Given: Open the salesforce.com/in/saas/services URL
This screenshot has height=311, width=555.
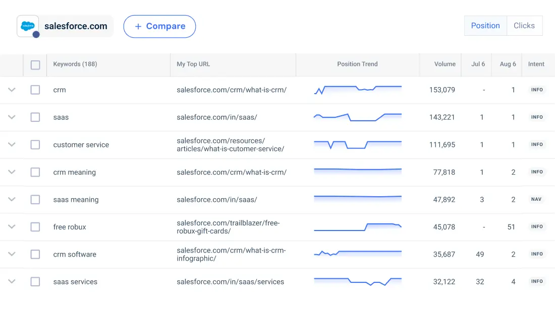Looking at the screenshot, I should [x=231, y=282].
